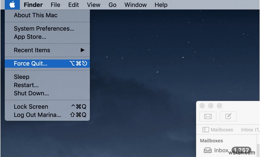Image resolution: width=260 pixels, height=157 pixels.
Task: Open the Finder menu
Action: (x=33, y=5)
